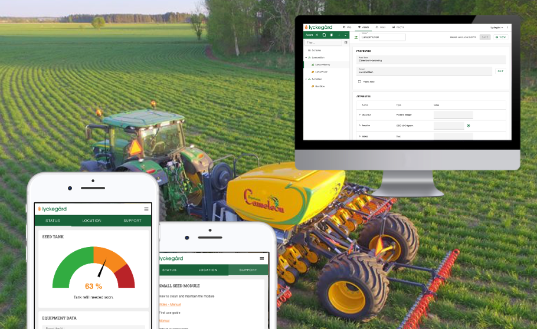
Task: Expand the accuracy attribute row
Action: click(x=359, y=115)
